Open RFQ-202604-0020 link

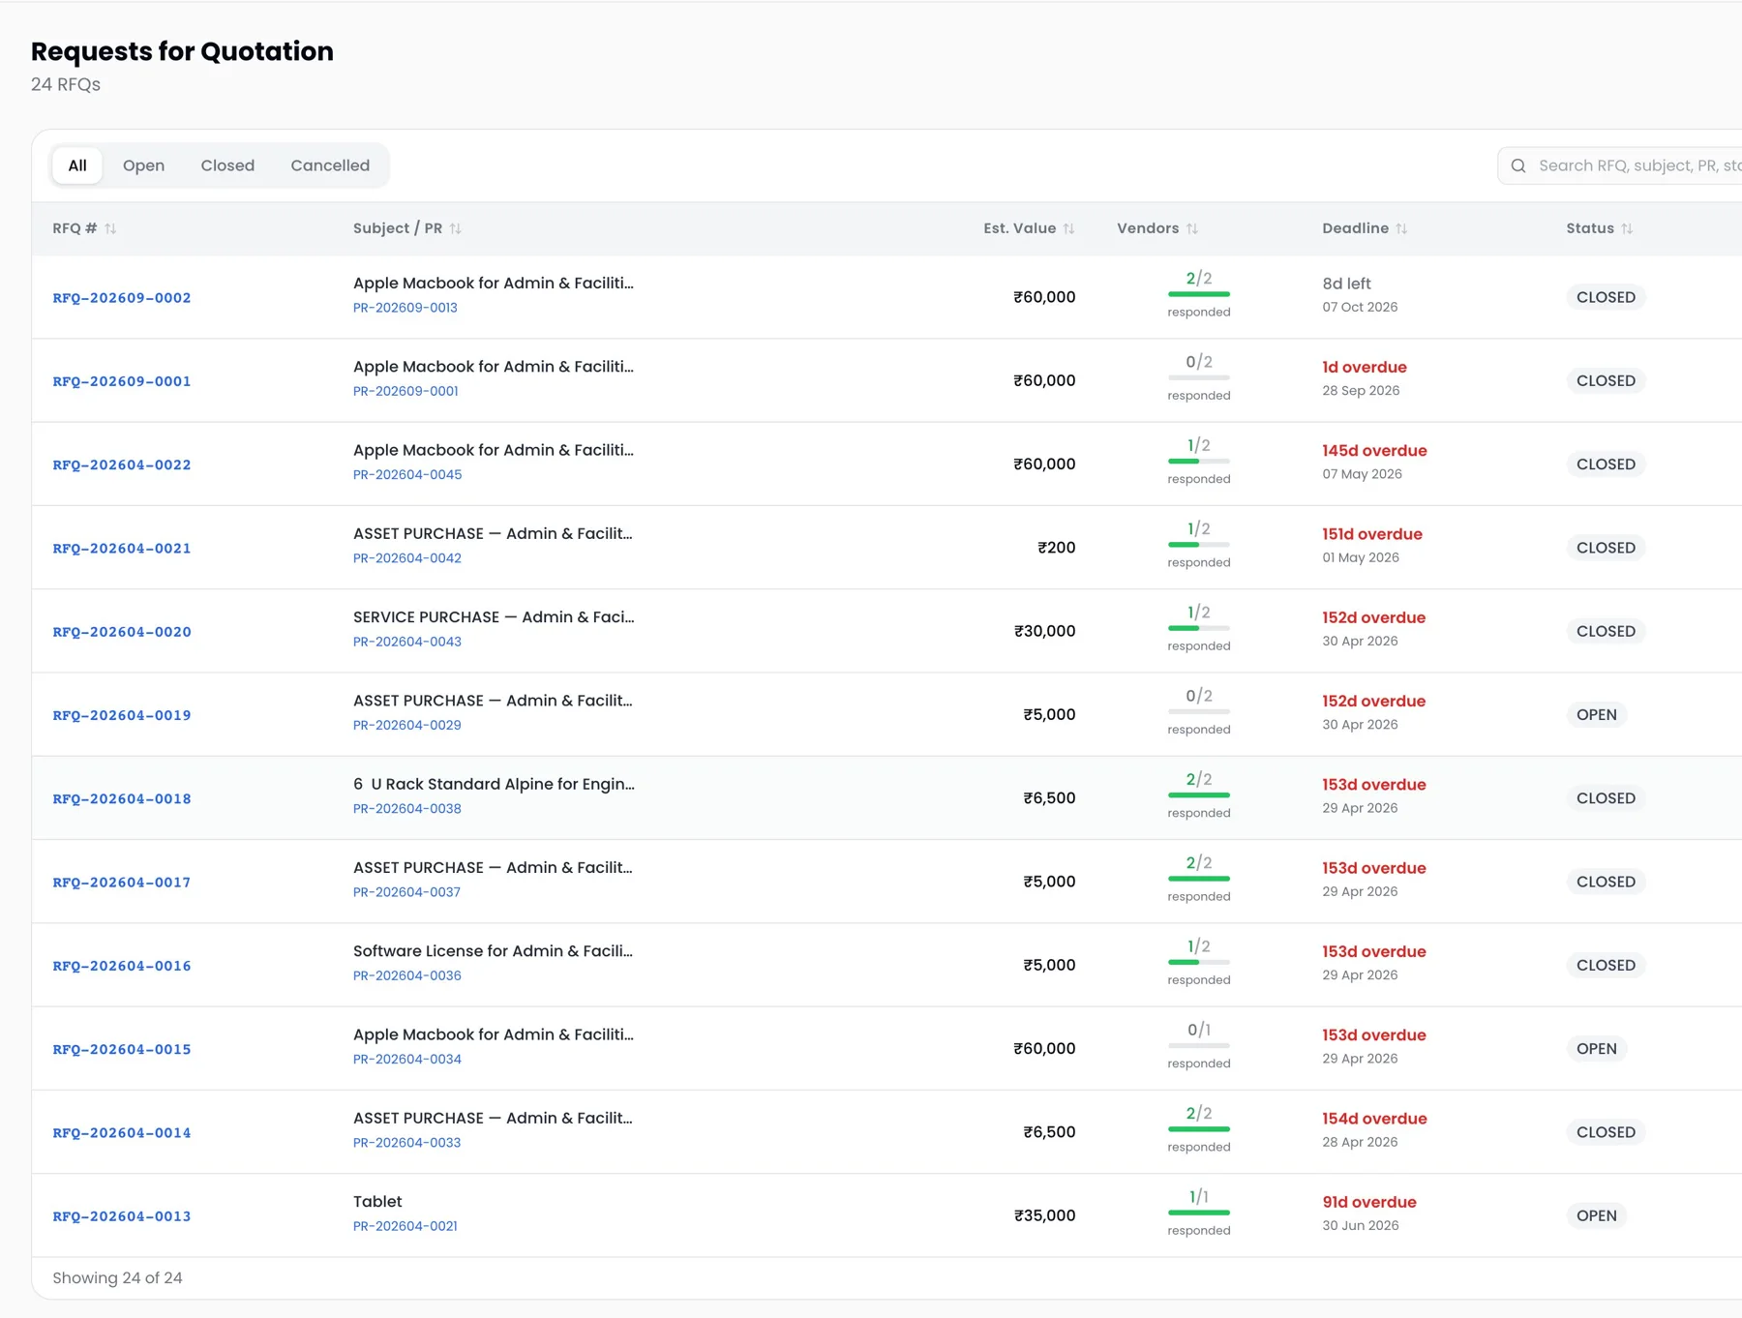point(122,632)
